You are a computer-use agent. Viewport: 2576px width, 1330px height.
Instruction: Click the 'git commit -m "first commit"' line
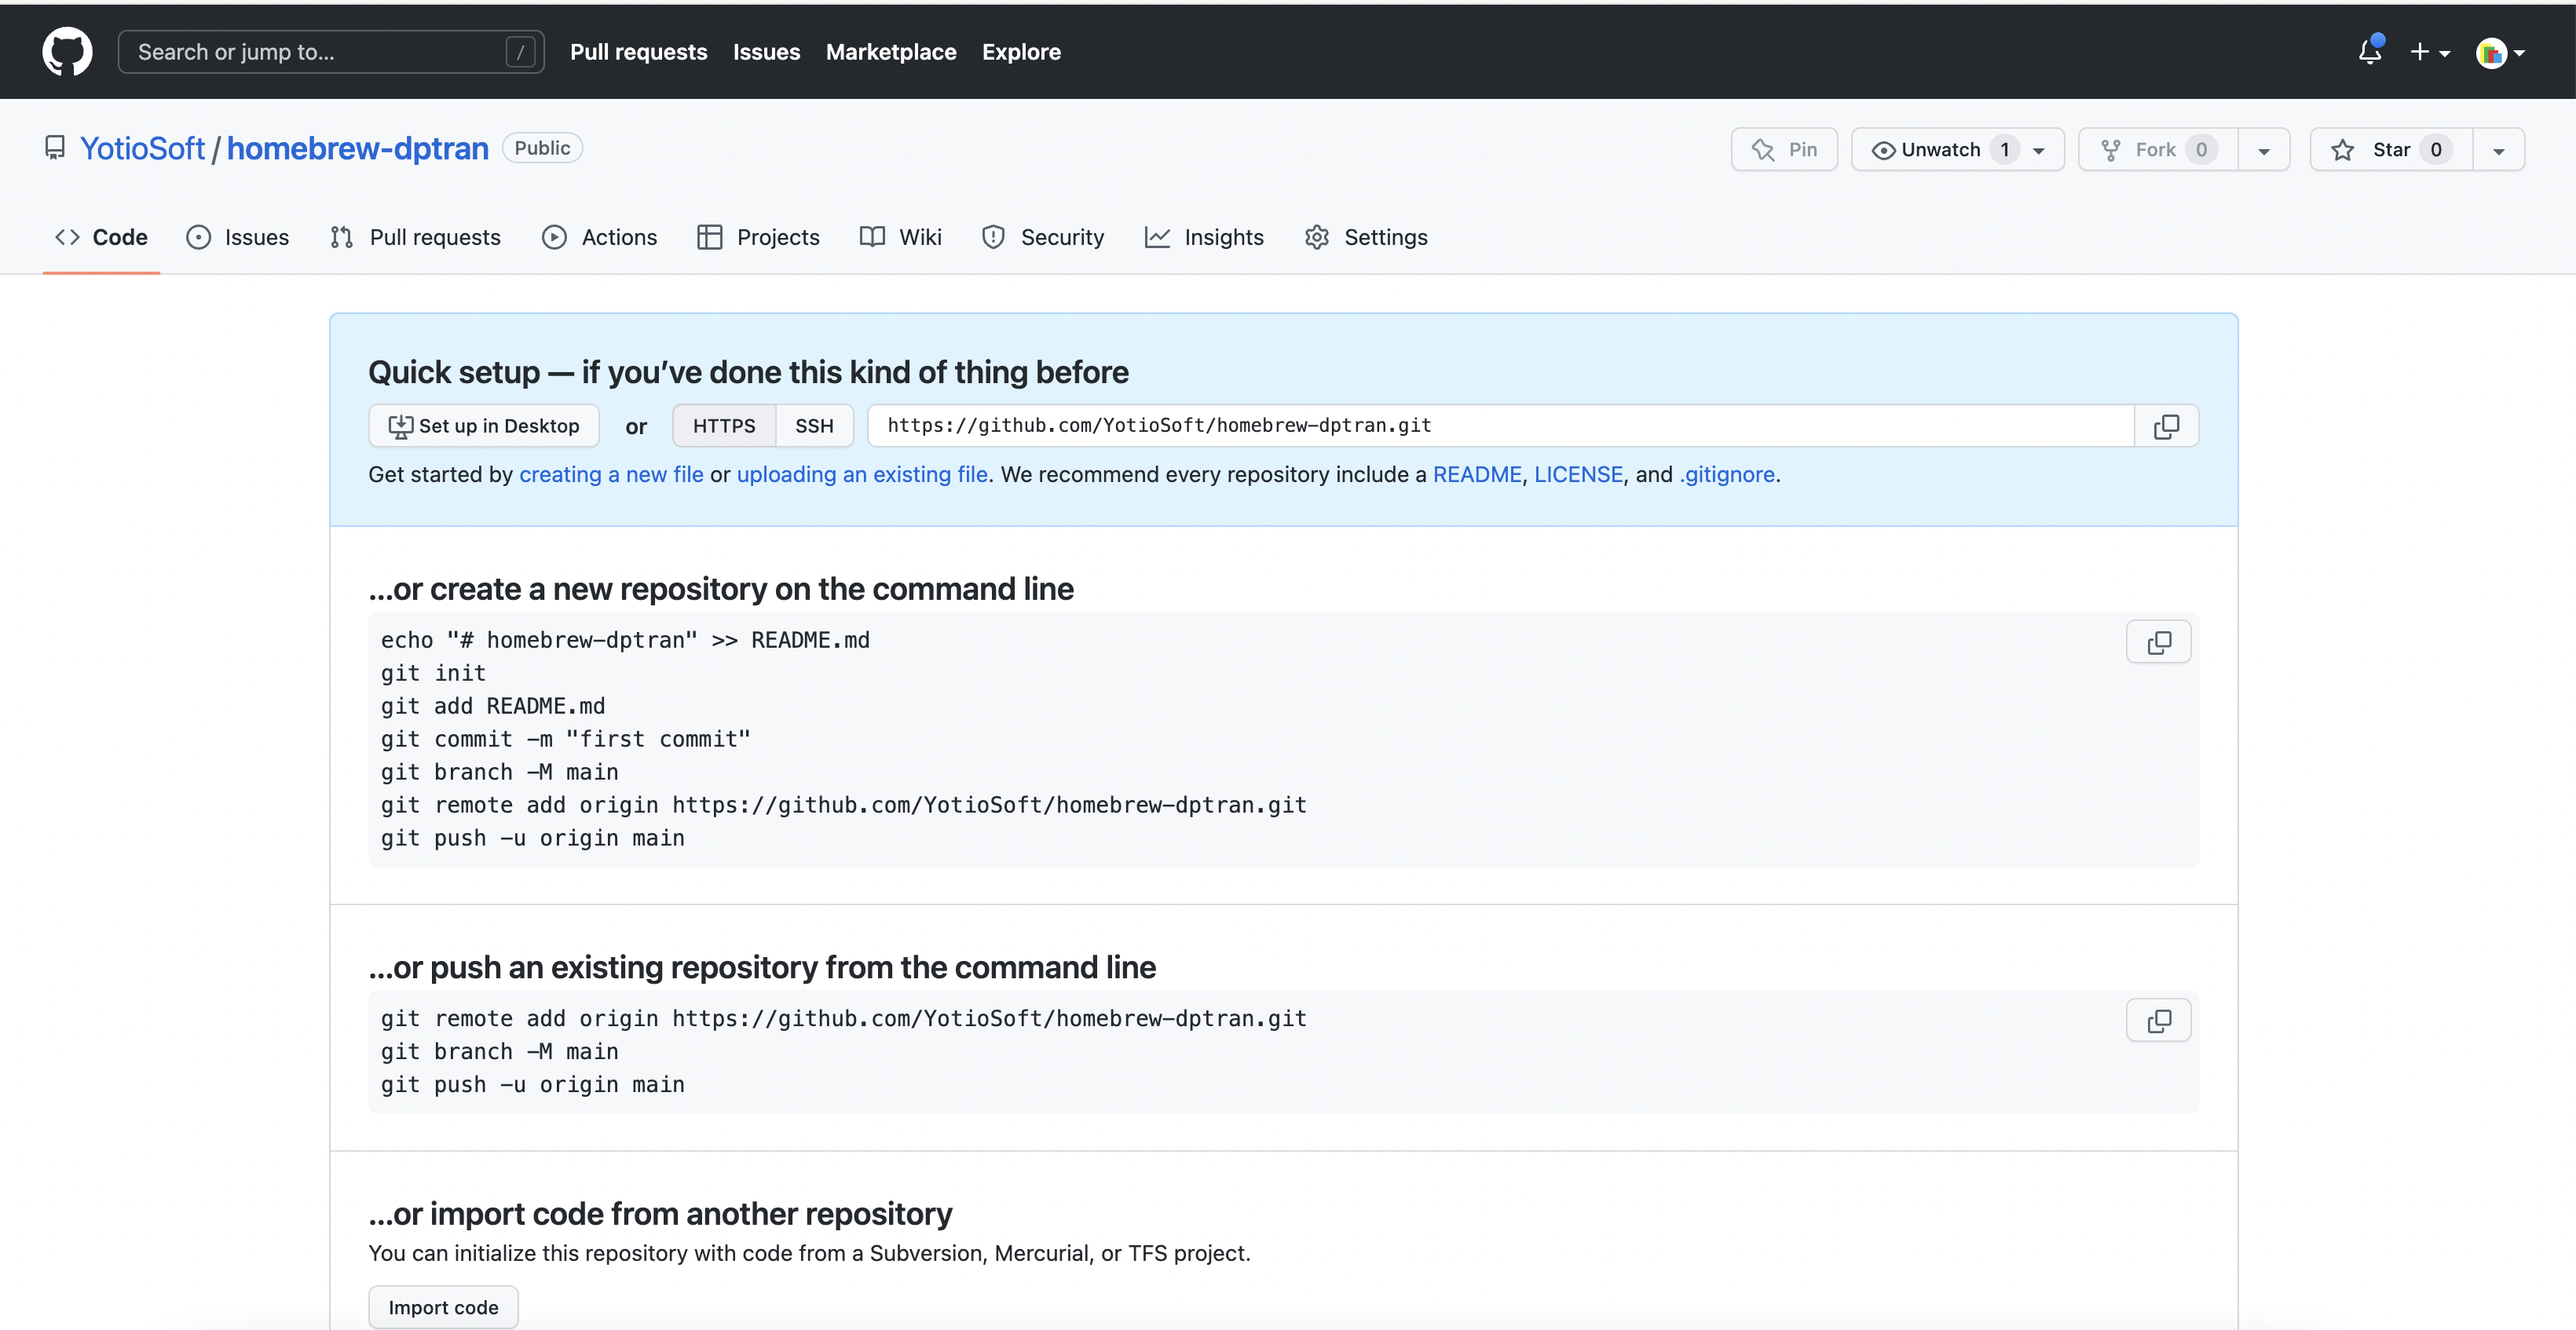tap(565, 739)
